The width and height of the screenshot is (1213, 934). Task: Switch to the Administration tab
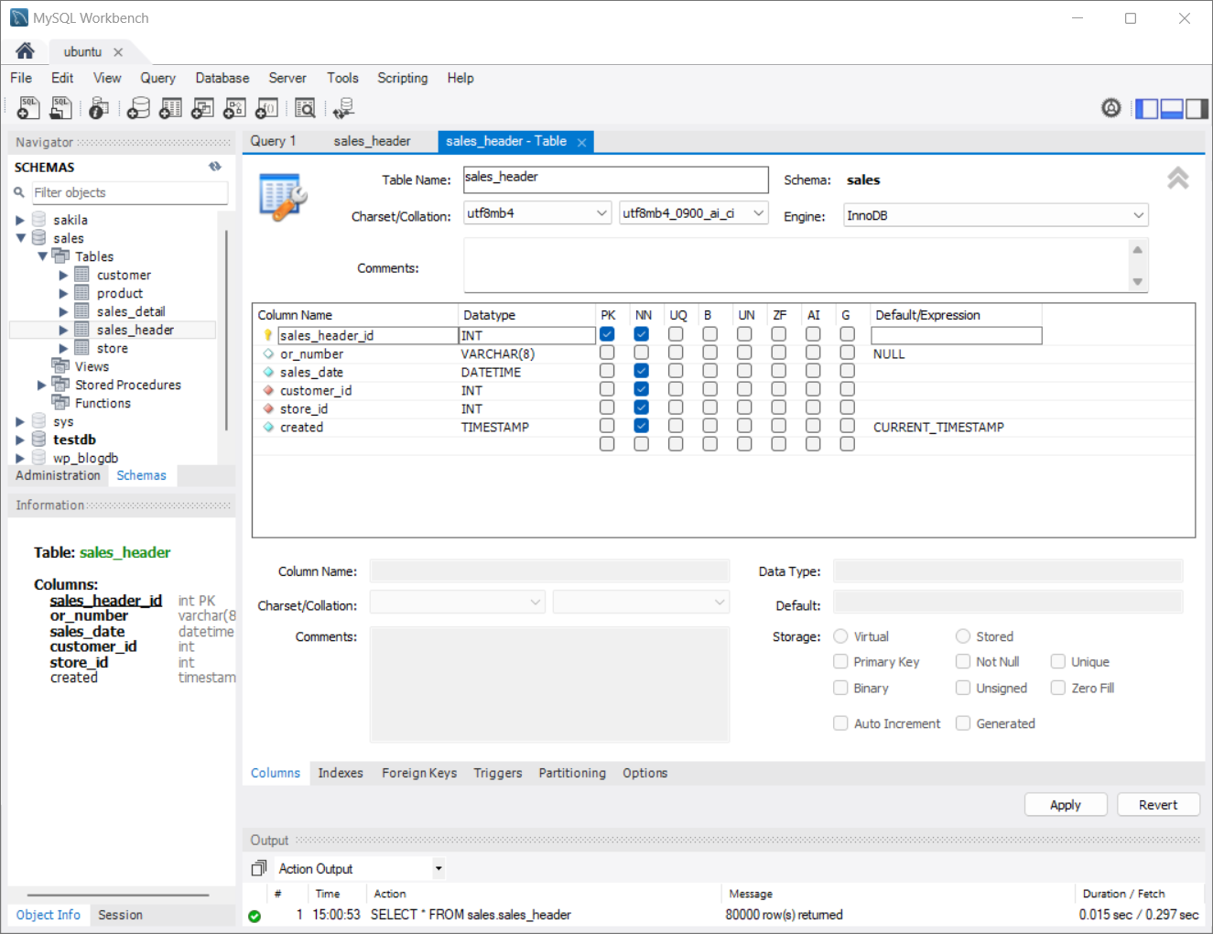[x=58, y=475]
